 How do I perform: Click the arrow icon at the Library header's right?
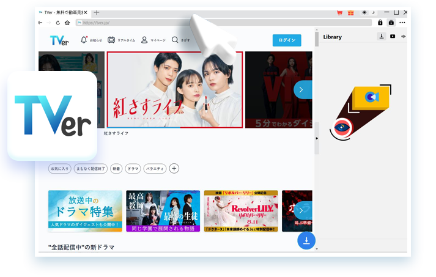pos(403,36)
